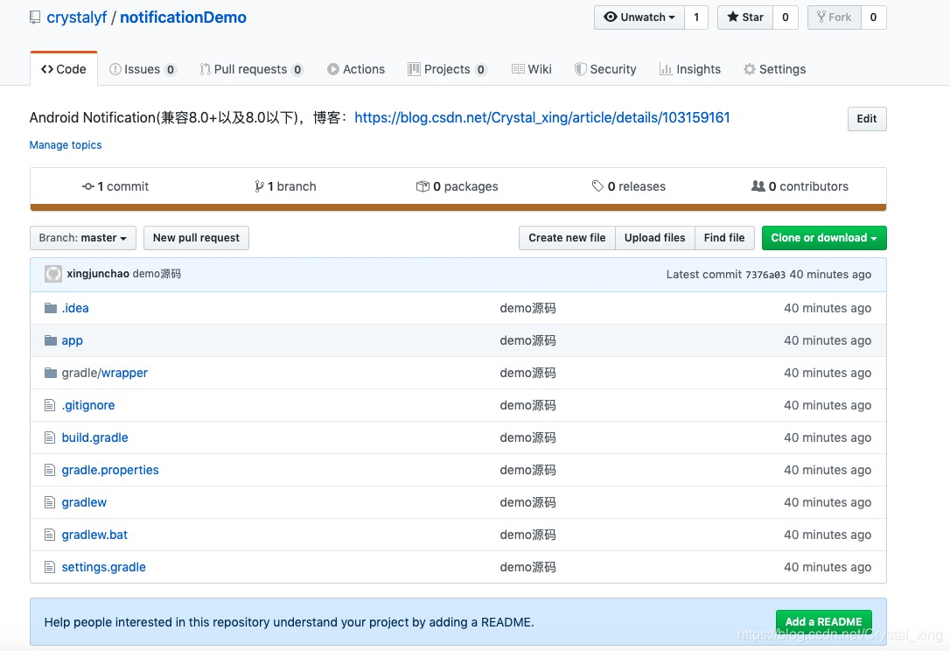Click the Settings gear icon
This screenshot has width=950, height=651.
click(750, 68)
